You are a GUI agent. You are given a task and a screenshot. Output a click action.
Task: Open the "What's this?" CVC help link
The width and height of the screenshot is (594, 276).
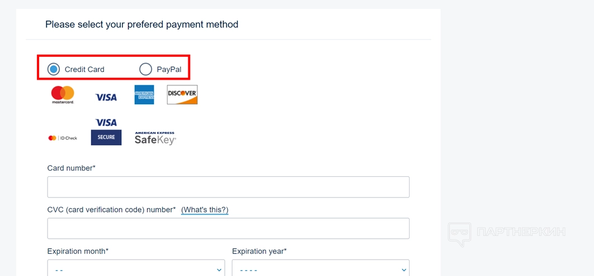205,210
